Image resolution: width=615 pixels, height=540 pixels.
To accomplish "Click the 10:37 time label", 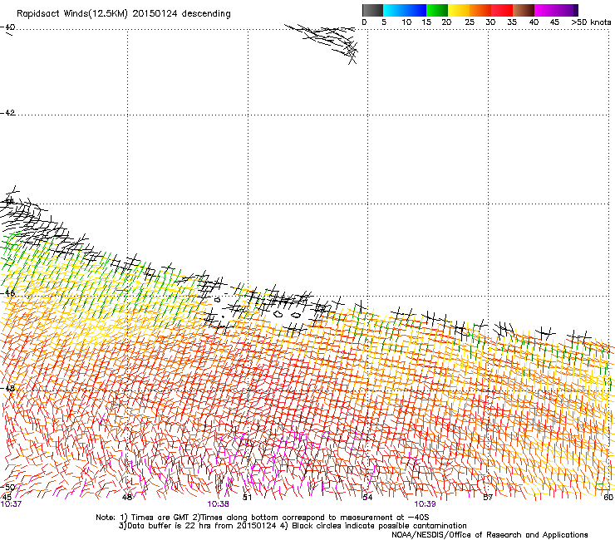I will pos(11,504).
